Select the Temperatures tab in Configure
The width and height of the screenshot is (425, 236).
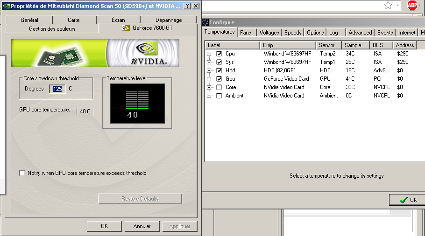coord(220,32)
